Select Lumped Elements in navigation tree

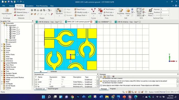click(11, 63)
